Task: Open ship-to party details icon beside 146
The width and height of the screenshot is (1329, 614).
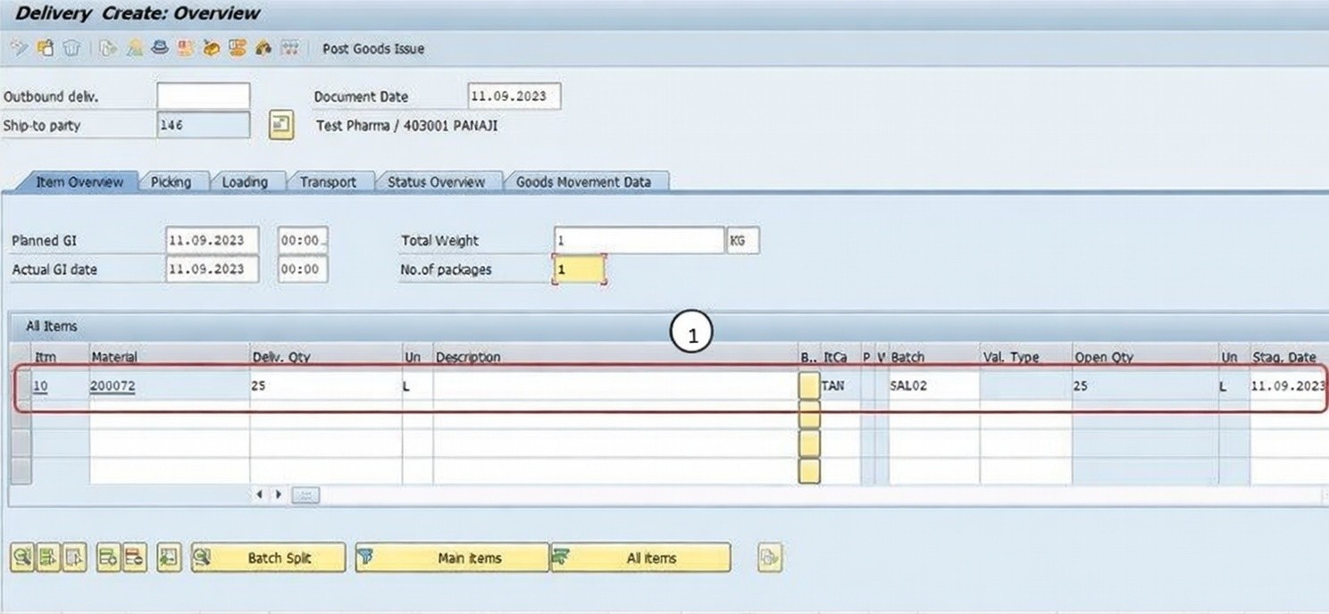Action: click(x=280, y=126)
